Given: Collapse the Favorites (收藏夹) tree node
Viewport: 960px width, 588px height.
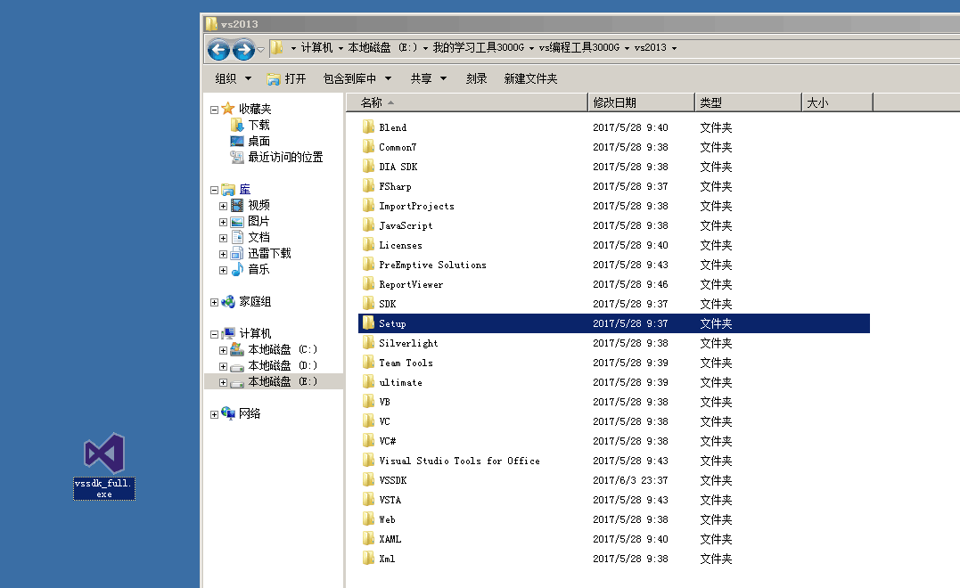Looking at the screenshot, I should point(214,110).
